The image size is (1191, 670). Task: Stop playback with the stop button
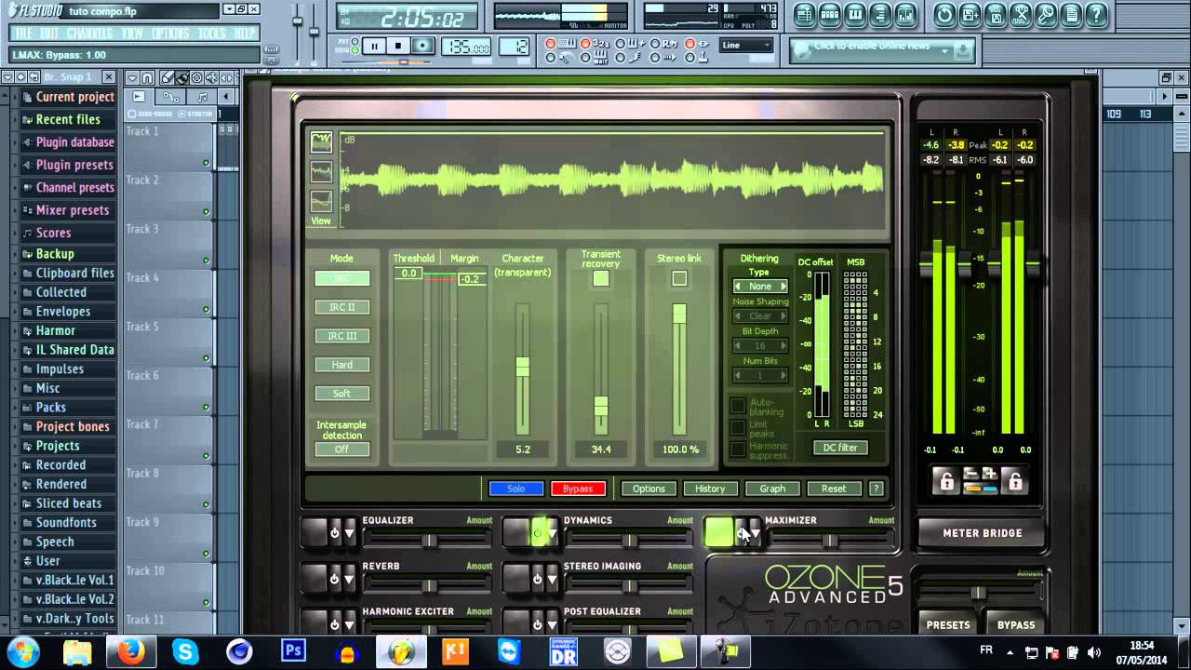point(398,46)
